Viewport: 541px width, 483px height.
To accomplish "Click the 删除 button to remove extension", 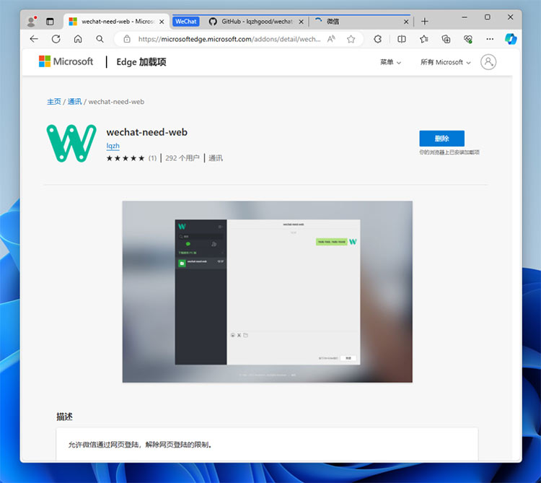I will coord(441,139).
